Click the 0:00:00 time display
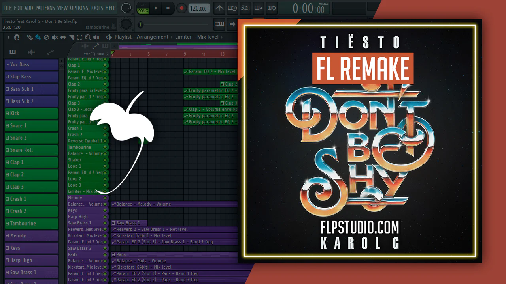Image resolution: width=506 pixels, height=284 pixels. [308, 8]
